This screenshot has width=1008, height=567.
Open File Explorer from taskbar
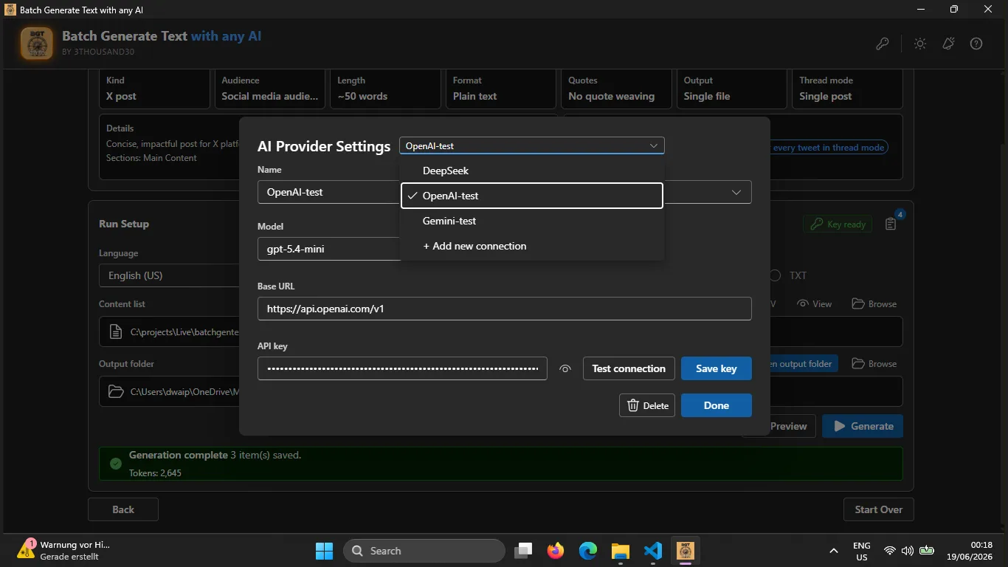[x=621, y=551]
